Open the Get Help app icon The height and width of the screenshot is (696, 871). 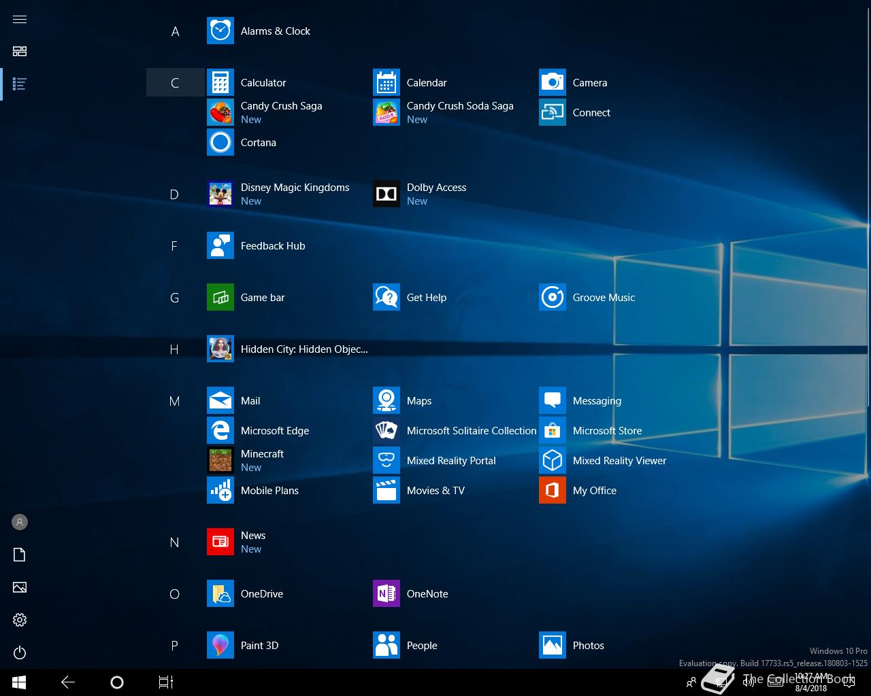coord(387,298)
